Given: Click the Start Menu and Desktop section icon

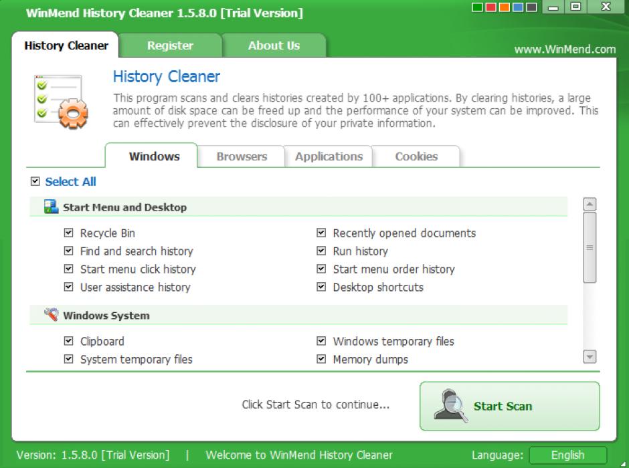Looking at the screenshot, I should coord(51,207).
